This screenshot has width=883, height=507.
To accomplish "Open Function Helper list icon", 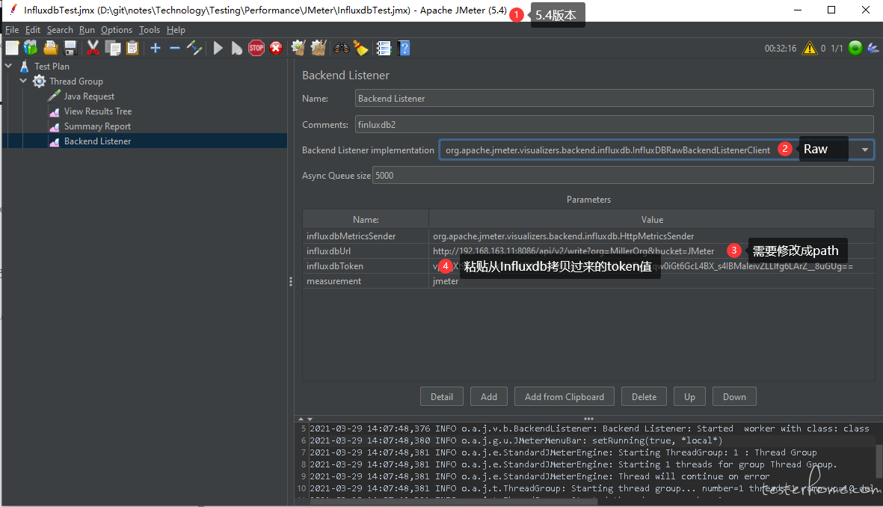I will 384,49.
